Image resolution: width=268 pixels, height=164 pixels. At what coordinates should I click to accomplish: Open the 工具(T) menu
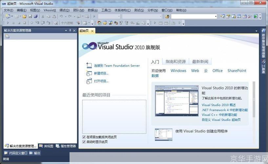coord(106,10)
